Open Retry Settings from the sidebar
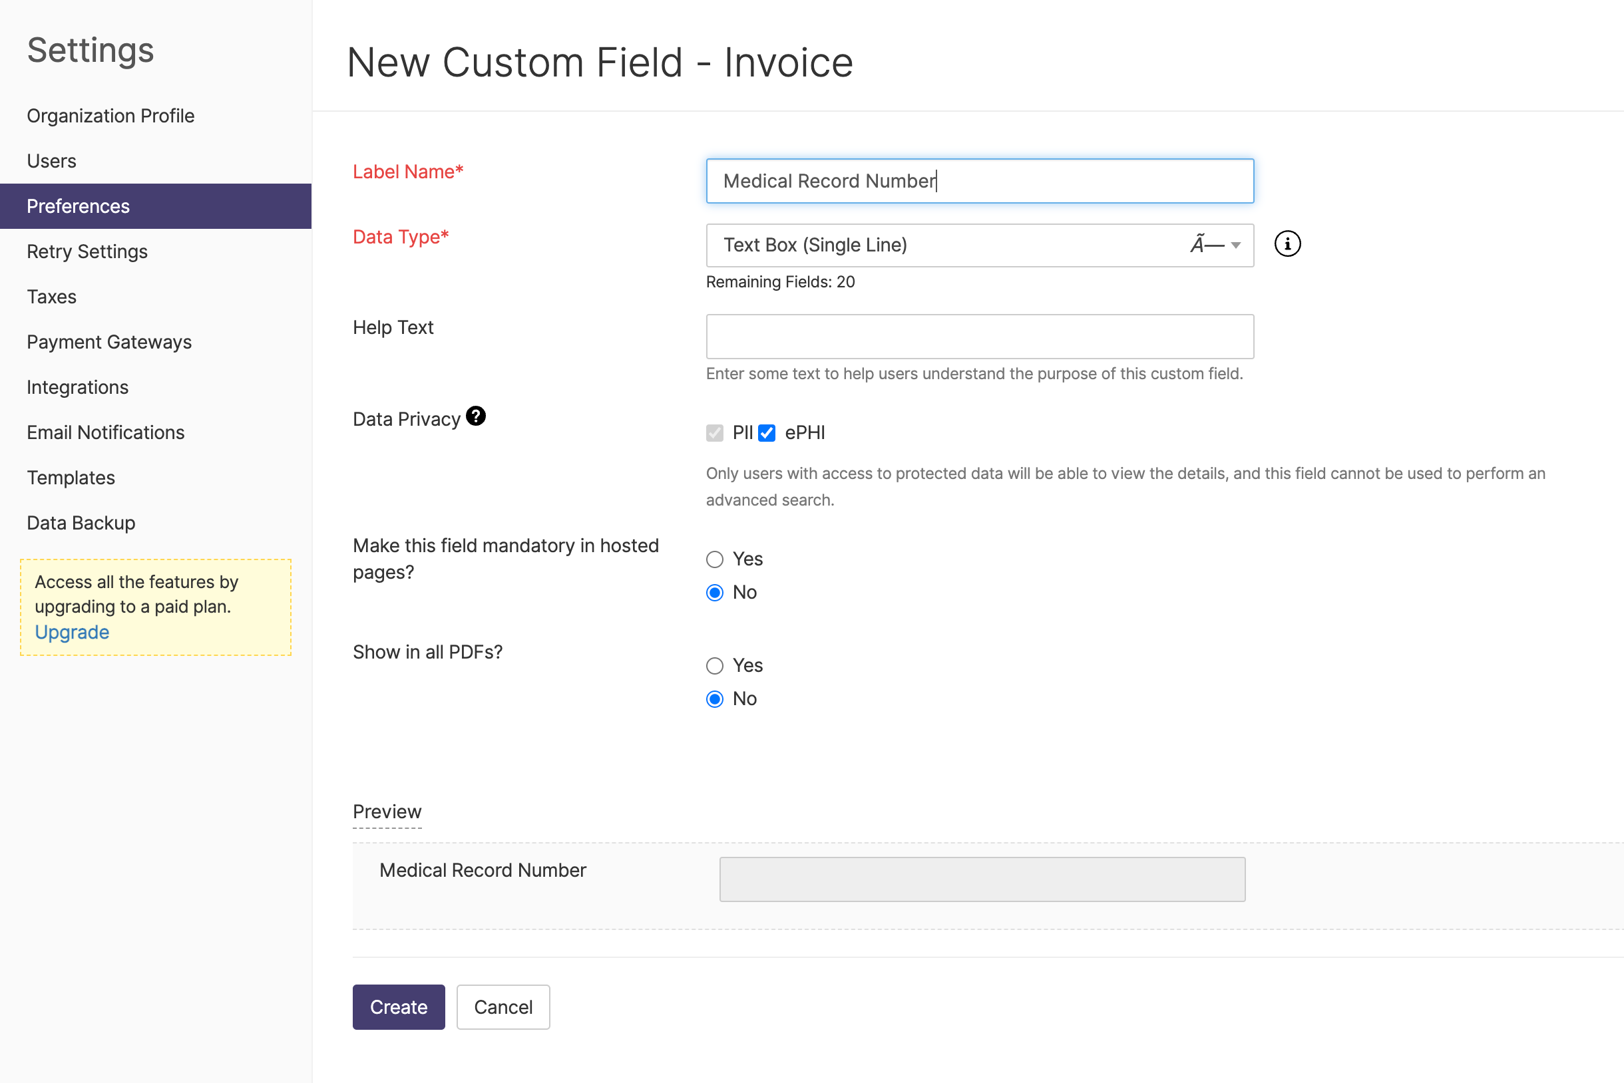 coord(87,251)
